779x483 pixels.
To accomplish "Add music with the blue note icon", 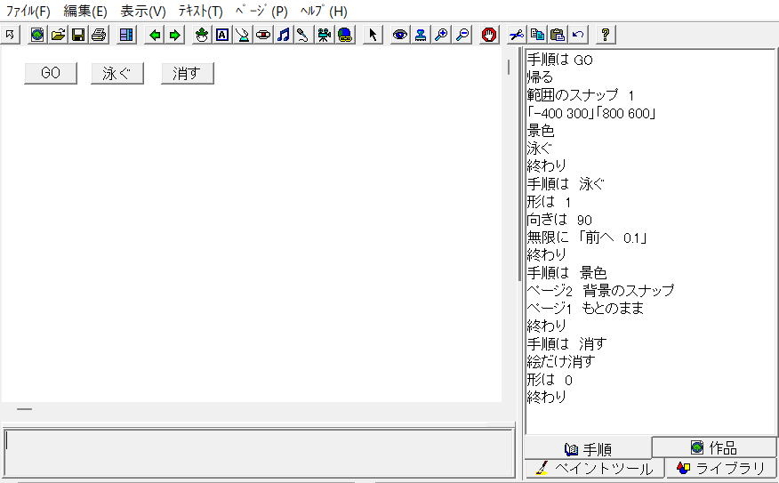I will (x=283, y=35).
